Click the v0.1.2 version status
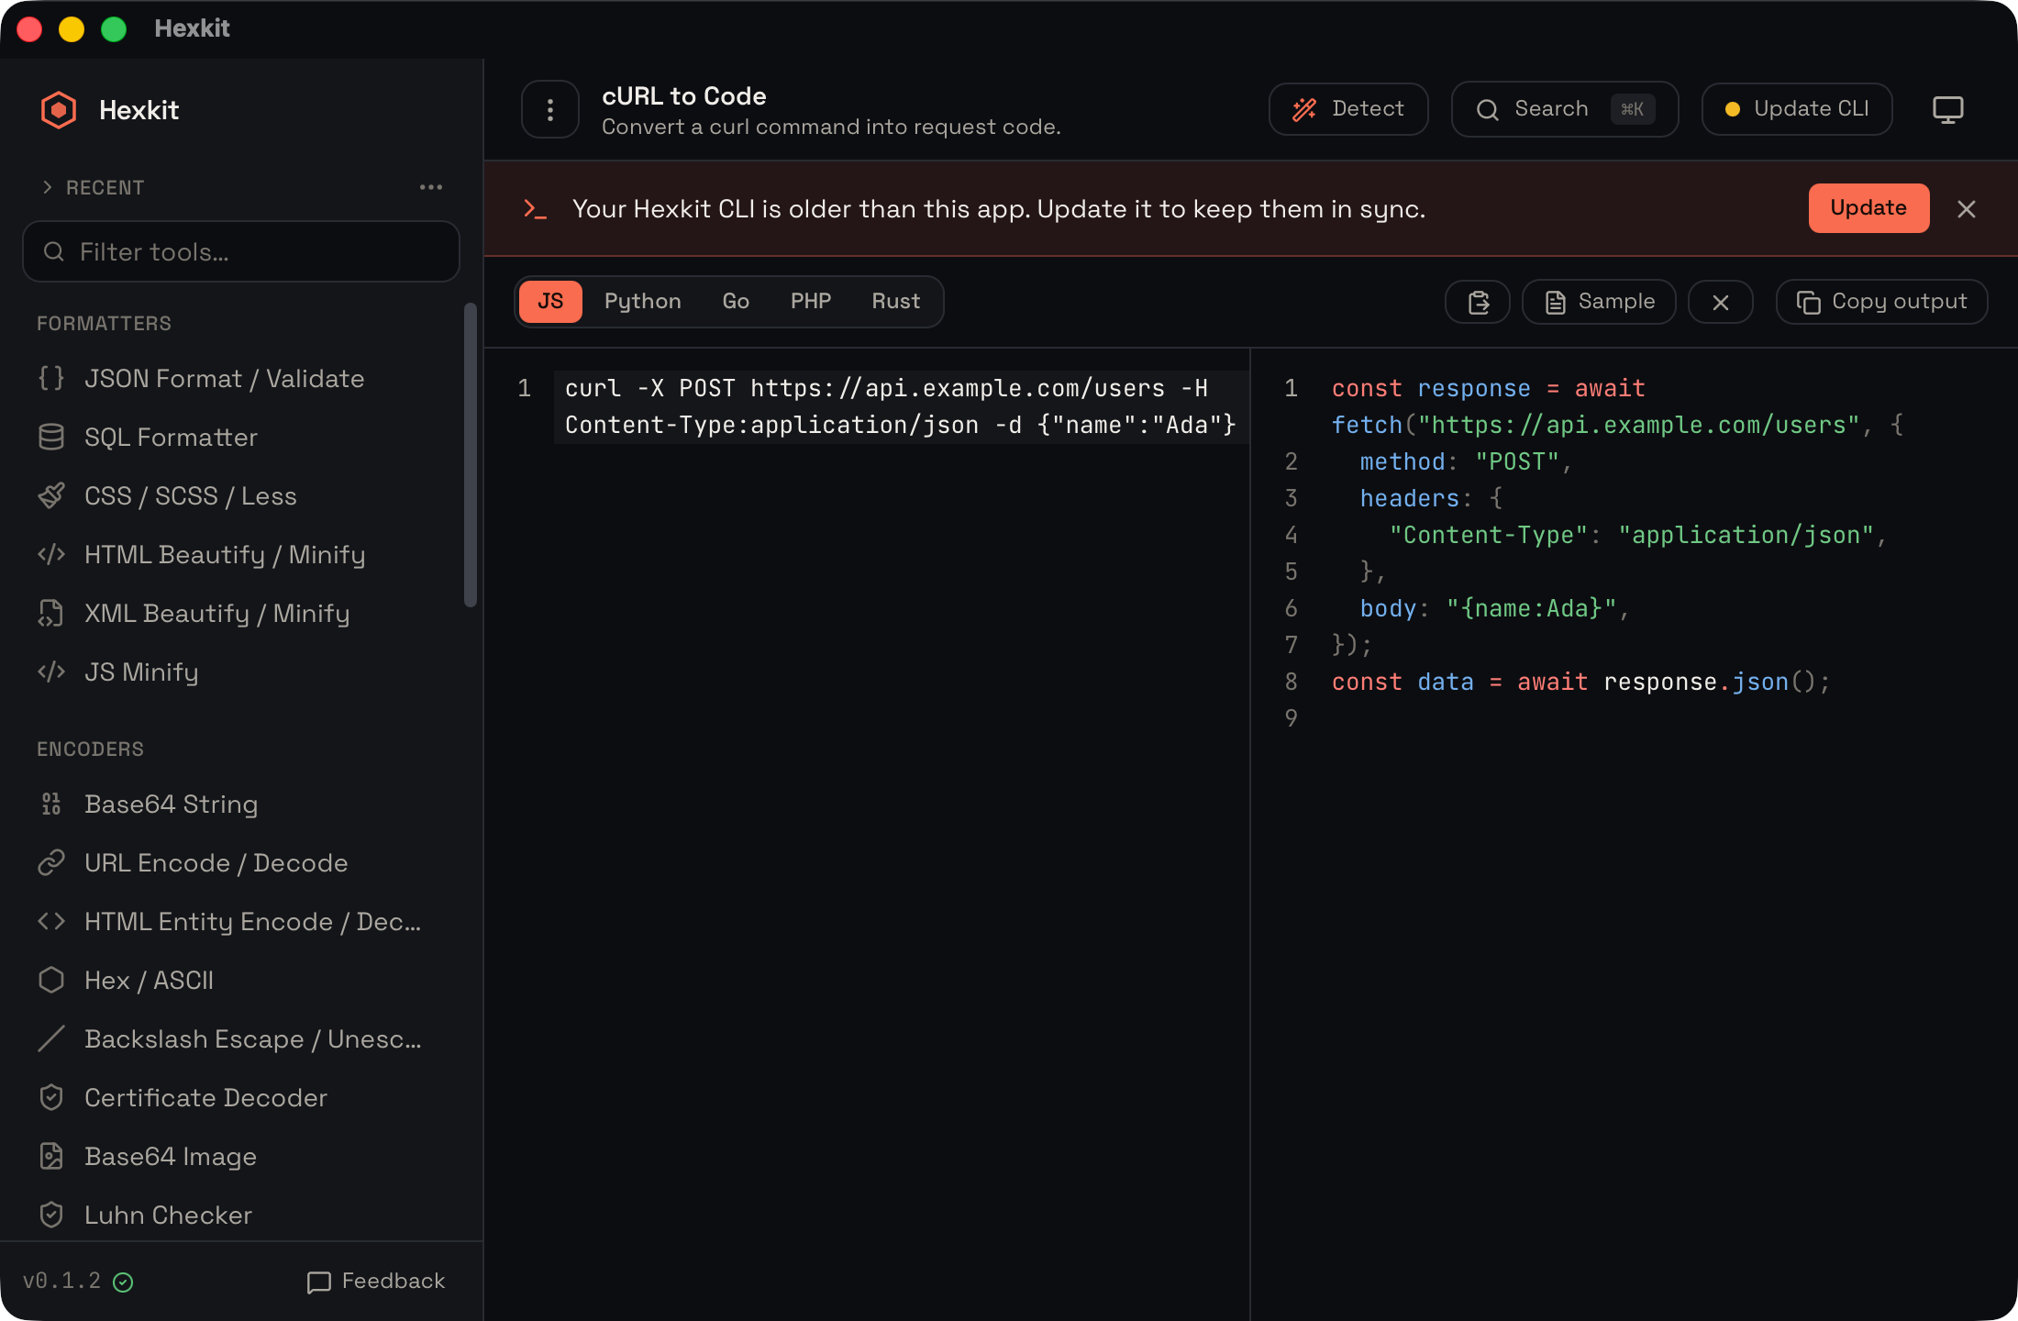 point(78,1281)
